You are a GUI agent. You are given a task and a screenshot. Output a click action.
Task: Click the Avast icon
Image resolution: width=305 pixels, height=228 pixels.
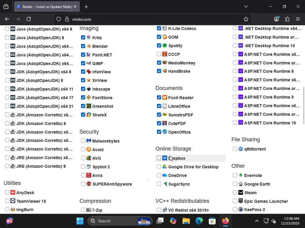[x=89, y=149]
